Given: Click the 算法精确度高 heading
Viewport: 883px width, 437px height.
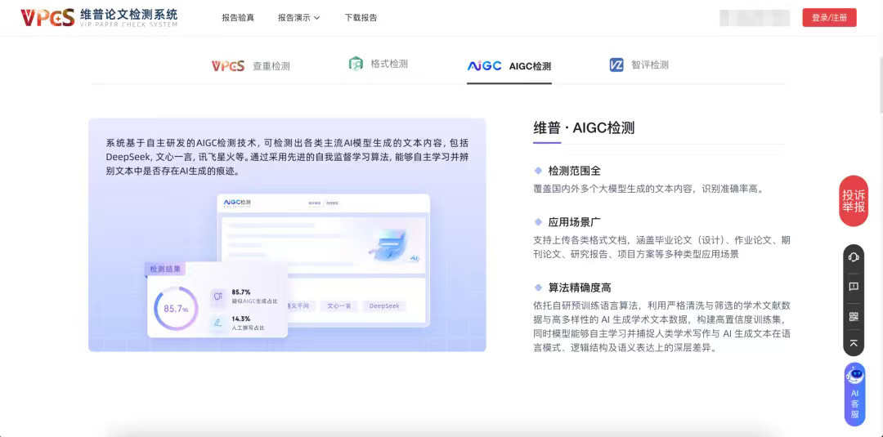Looking at the screenshot, I should pos(580,288).
